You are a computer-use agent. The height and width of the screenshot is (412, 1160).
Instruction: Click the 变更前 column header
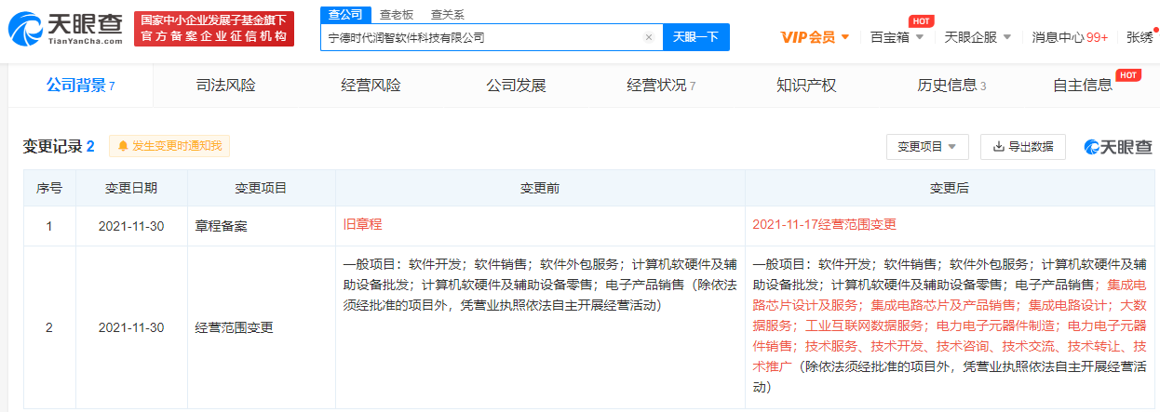pos(540,188)
